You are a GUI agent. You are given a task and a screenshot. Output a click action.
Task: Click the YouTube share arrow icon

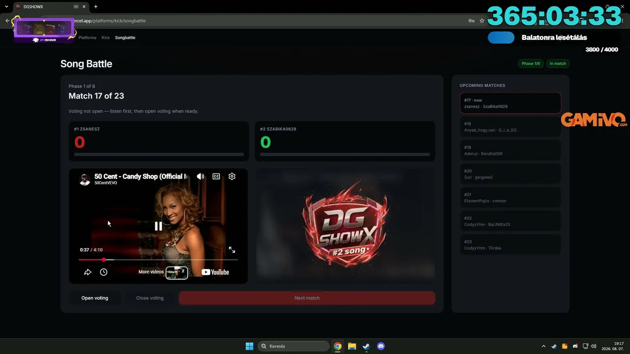tap(88, 272)
